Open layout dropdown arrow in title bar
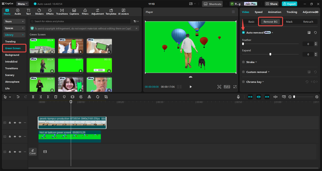 195,4
